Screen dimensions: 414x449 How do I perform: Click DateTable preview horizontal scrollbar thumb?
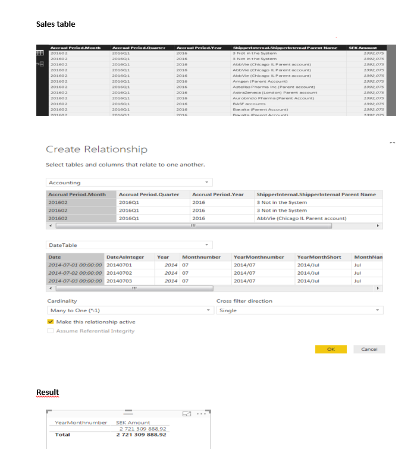pyautogui.click(x=134, y=288)
